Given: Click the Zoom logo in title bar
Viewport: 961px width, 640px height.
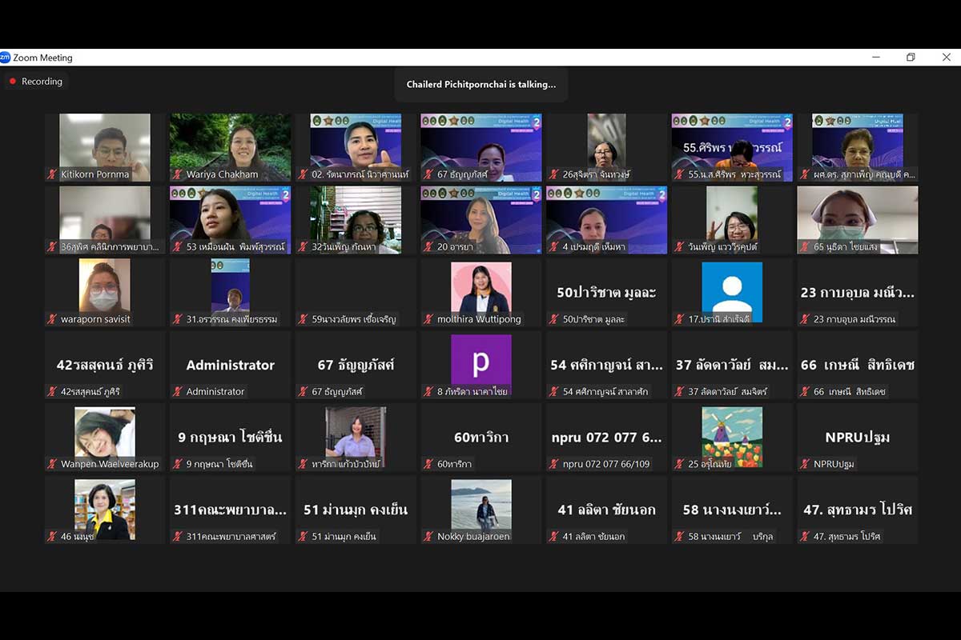Looking at the screenshot, I should click(x=5, y=58).
